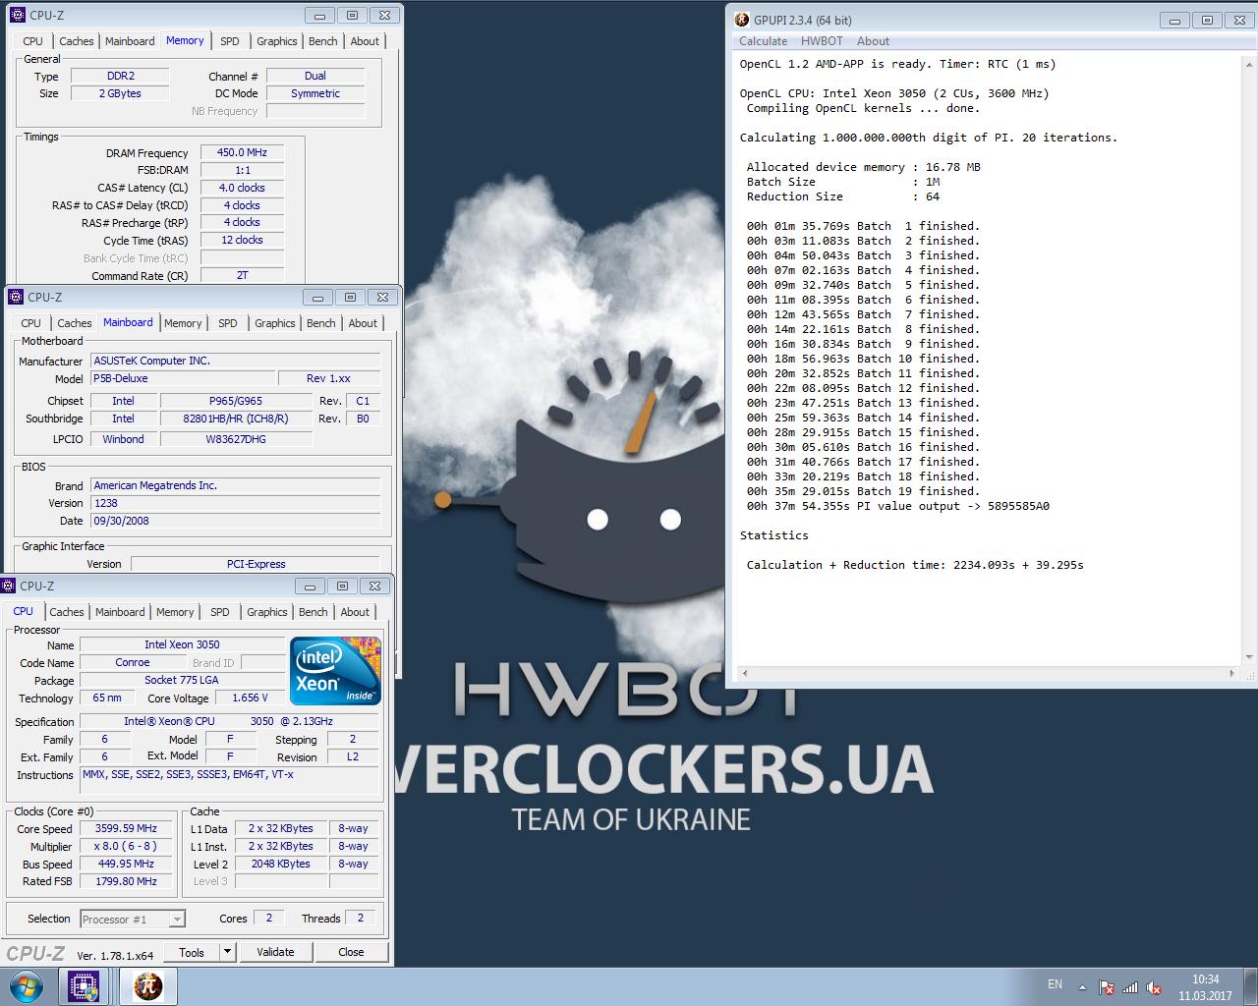The height and width of the screenshot is (1006, 1258).
Task: Click the EN language indicator
Action: pyautogui.click(x=1055, y=983)
